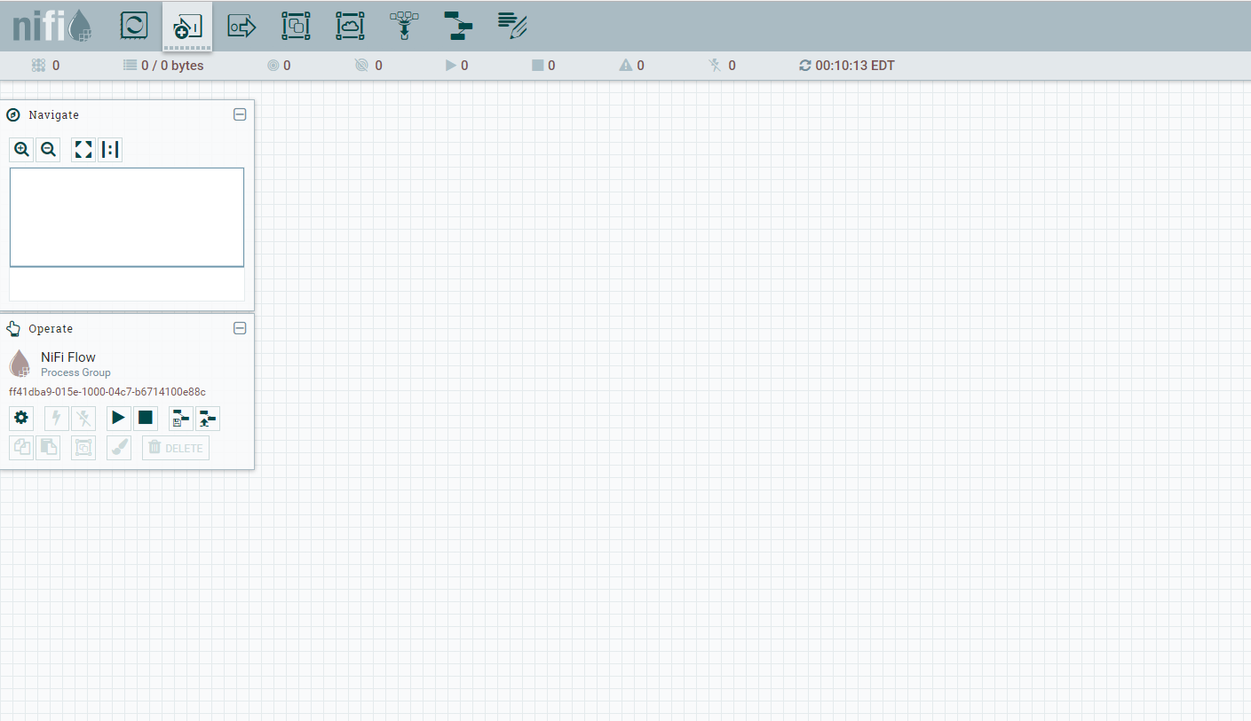
Task: Zoom in on the canvas
Action: click(x=21, y=150)
